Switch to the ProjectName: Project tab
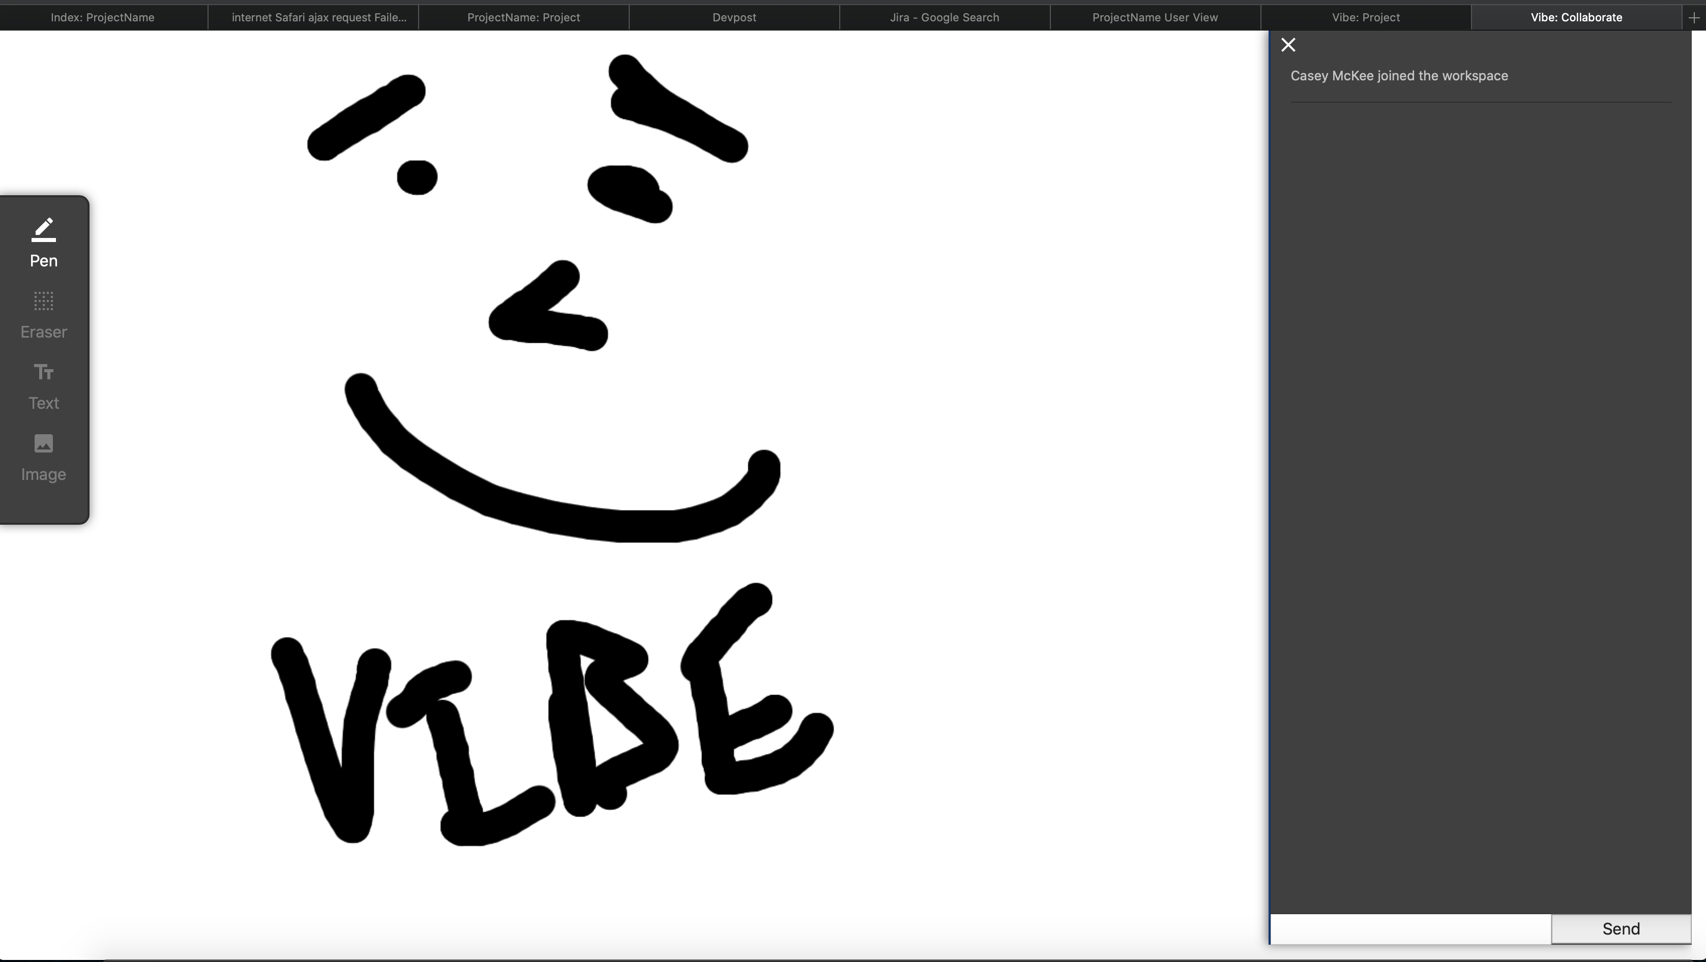The width and height of the screenshot is (1706, 962). 523,17
